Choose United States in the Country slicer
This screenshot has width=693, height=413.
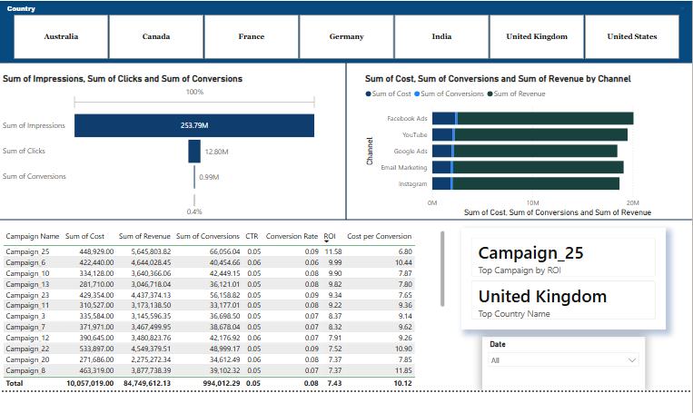[632, 36]
